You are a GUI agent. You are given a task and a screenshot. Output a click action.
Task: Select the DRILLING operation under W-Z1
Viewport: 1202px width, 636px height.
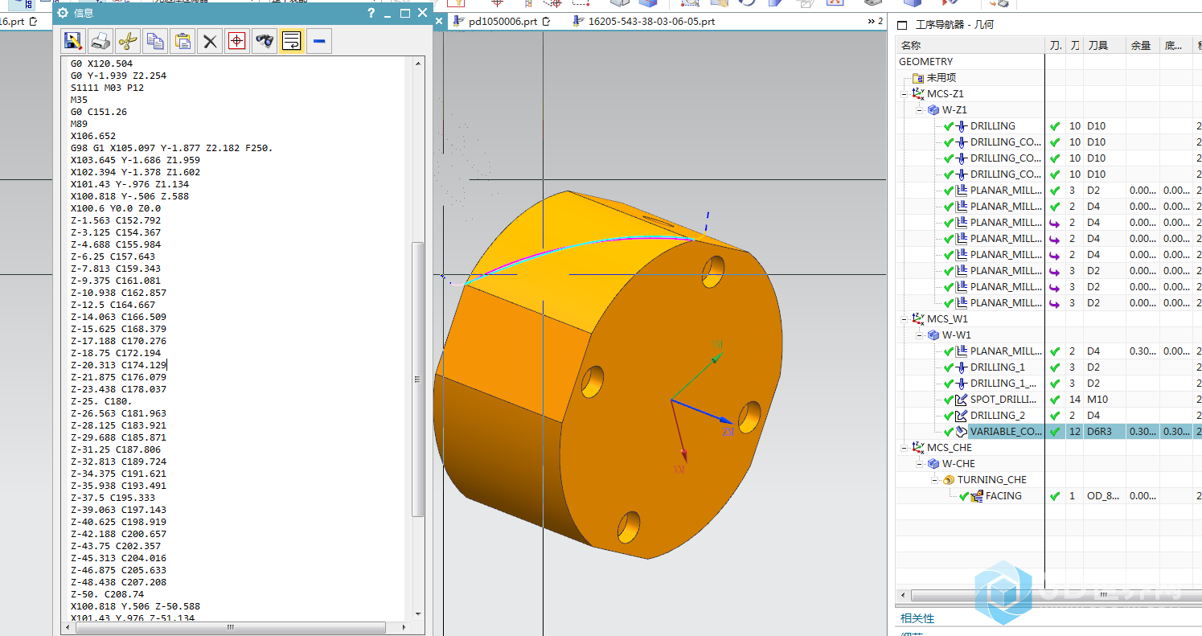[x=993, y=126]
